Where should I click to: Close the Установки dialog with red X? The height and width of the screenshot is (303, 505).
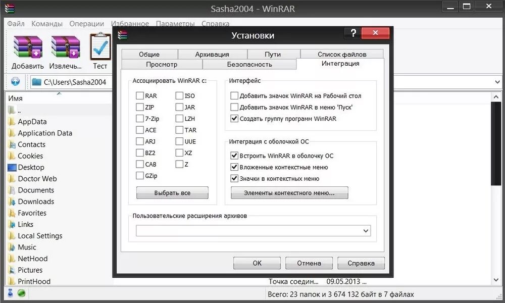[375, 33]
